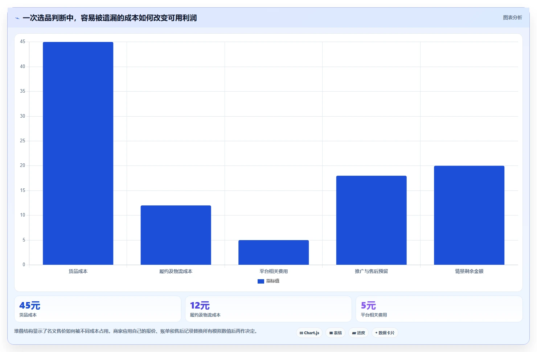Screen dimensions: 537x352
Task: Click the 情景剩余金额 bar
Action: (469, 215)
